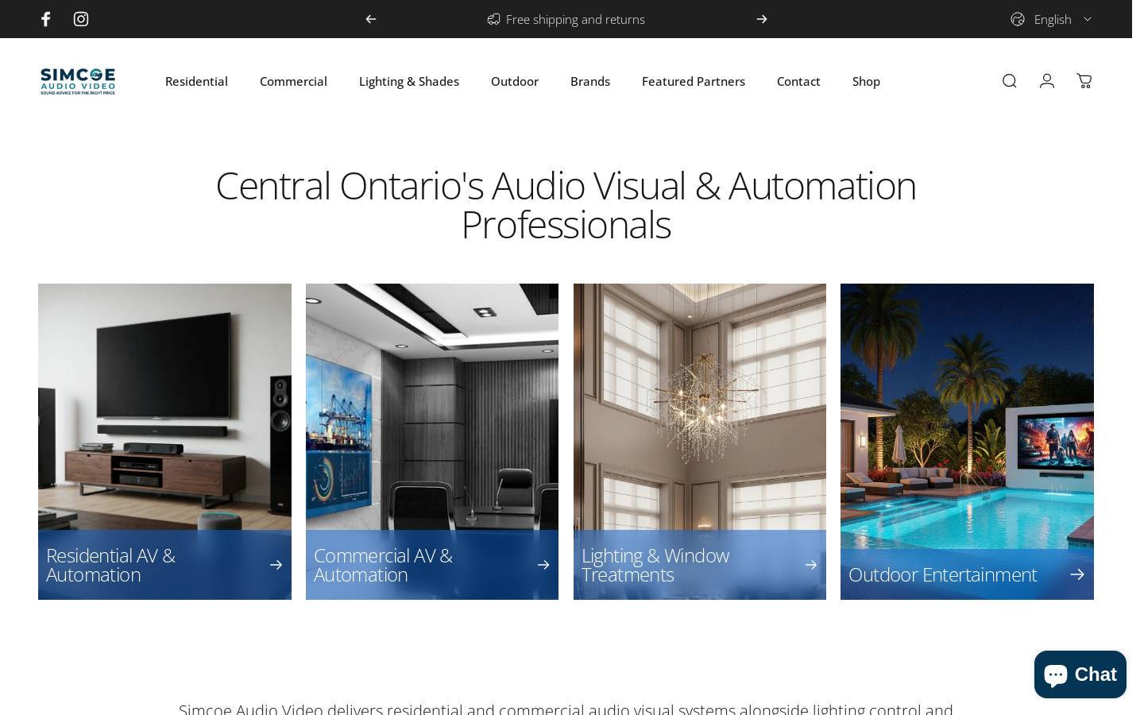Viewport: 1144px width, 715px height.
Task: Go to the Contact page
Action: [798, 81]
